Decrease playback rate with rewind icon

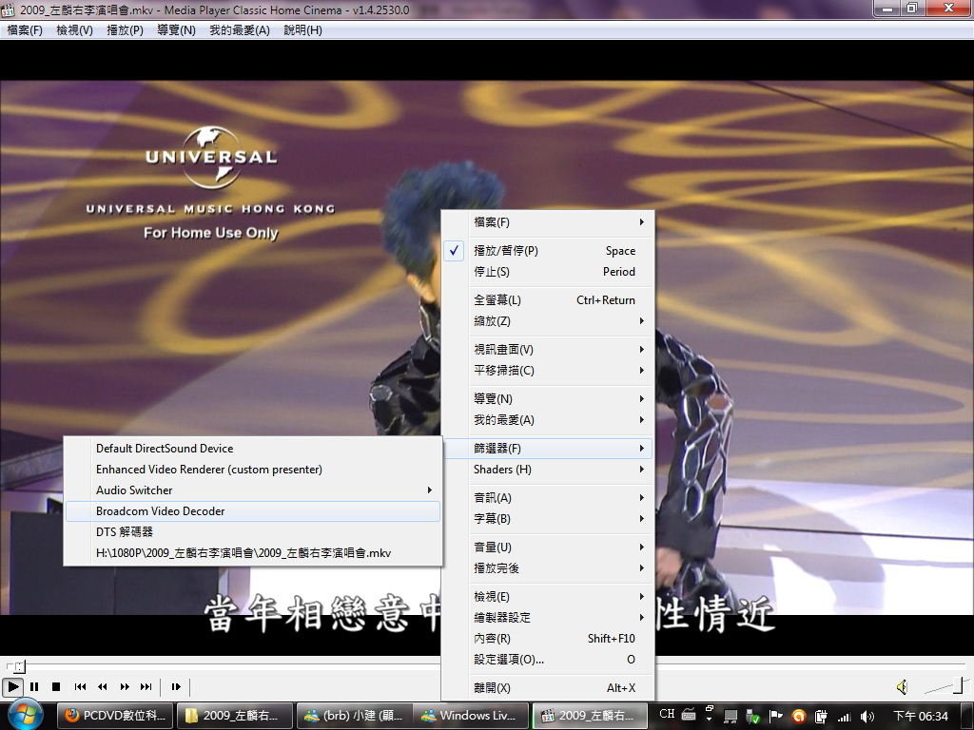pyautogui.click(x=103, y=686)
